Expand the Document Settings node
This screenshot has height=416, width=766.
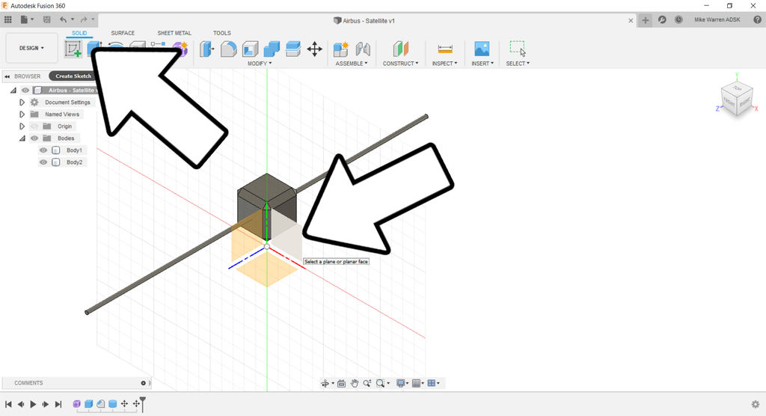tap(22, 103)
